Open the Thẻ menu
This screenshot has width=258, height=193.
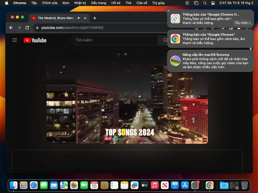coord(128,3)
